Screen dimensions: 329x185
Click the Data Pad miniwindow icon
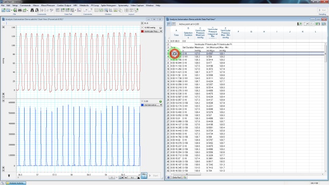pyautogui.click(x=79, y=10)
